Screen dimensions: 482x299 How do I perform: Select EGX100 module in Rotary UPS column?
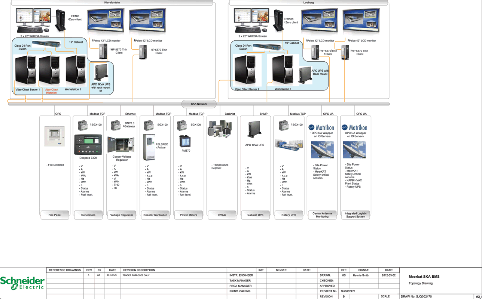click(284, 126)
